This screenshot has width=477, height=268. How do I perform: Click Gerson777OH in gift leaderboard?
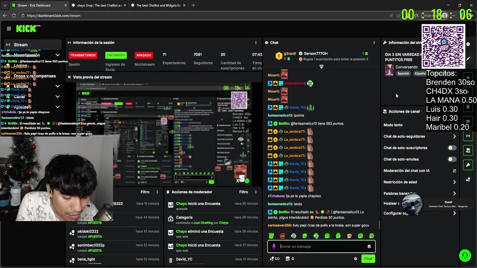tap(316, 54)
